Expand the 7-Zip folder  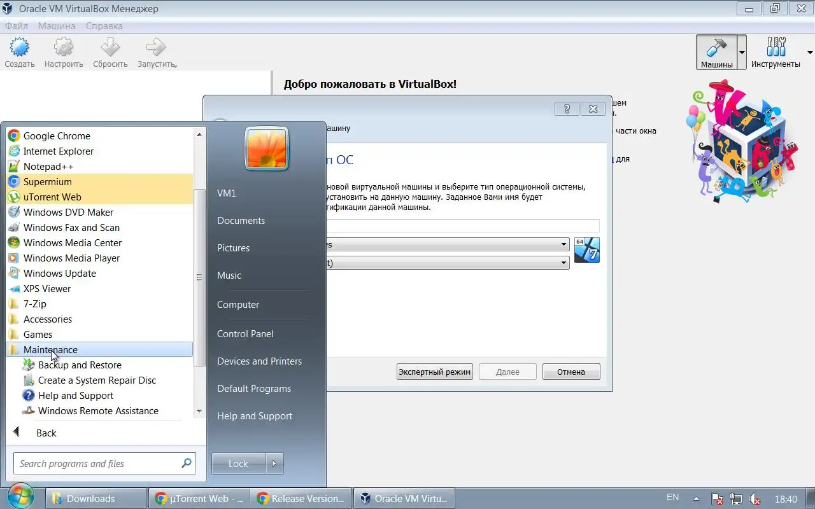(x=99, y=303)
